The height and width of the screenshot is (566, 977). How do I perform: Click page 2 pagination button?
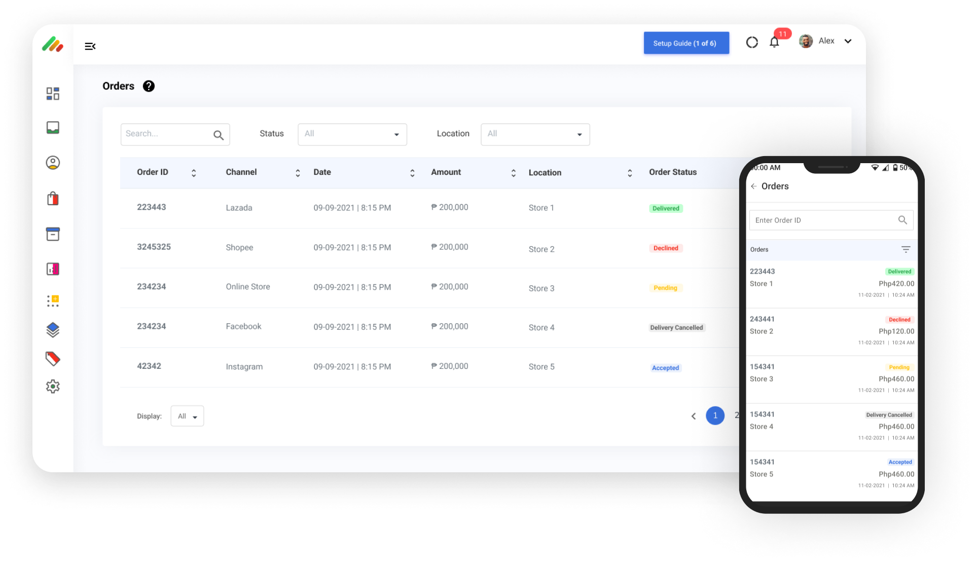(x=737, y=415)
